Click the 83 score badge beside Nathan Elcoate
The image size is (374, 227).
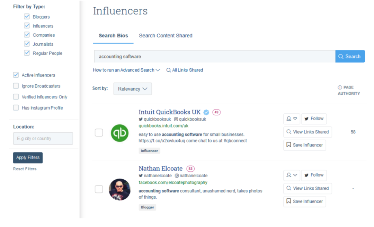[x=190, y=169]
